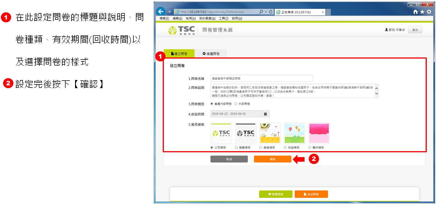
Task: Click the browser Forward arrow button
Action: [x=169, y=12]
